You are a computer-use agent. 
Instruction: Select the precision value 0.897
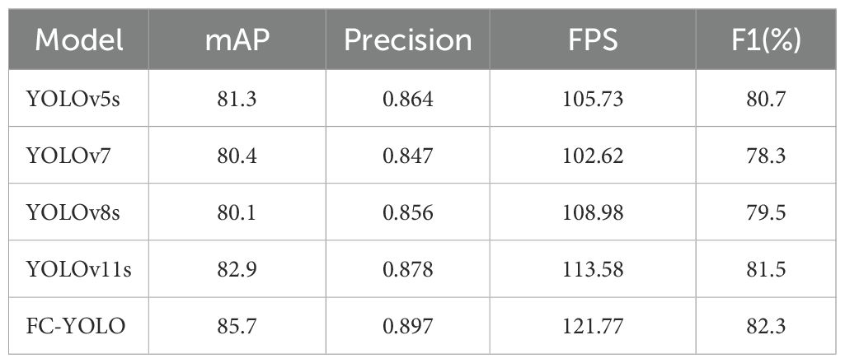(x=409, y=326)
